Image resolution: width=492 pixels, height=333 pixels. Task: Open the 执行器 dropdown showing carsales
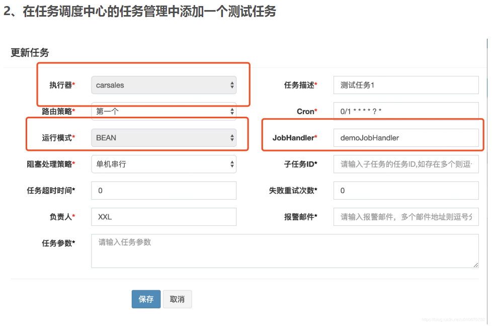pyautogui.click(x=163, y=85)
